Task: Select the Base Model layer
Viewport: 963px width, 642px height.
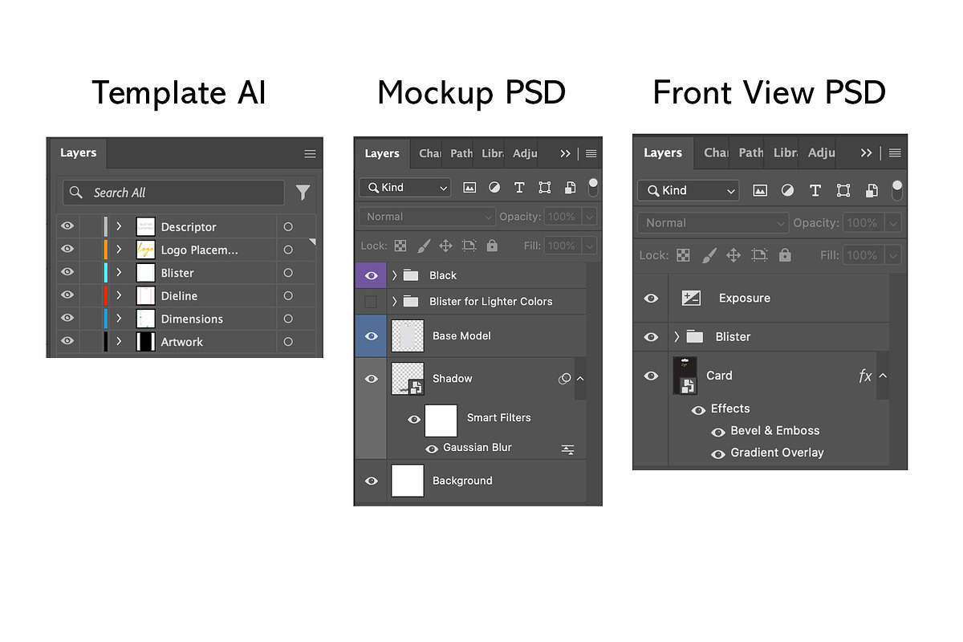Action: point(470,336)
